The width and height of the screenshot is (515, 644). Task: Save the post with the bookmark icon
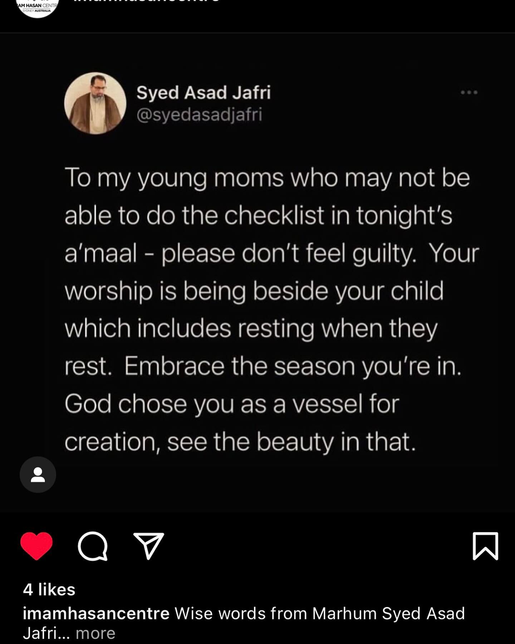[x=485, y=546]
